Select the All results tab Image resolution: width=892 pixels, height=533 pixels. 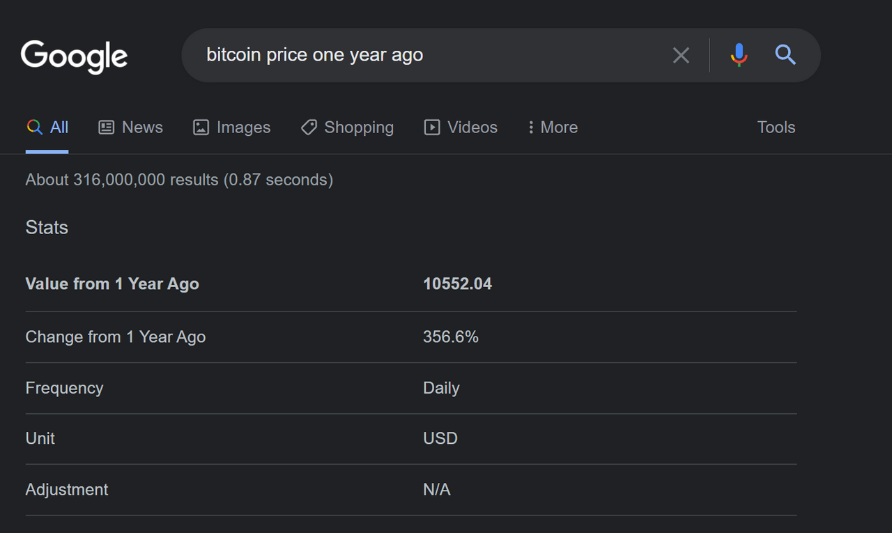pos(47,128)
